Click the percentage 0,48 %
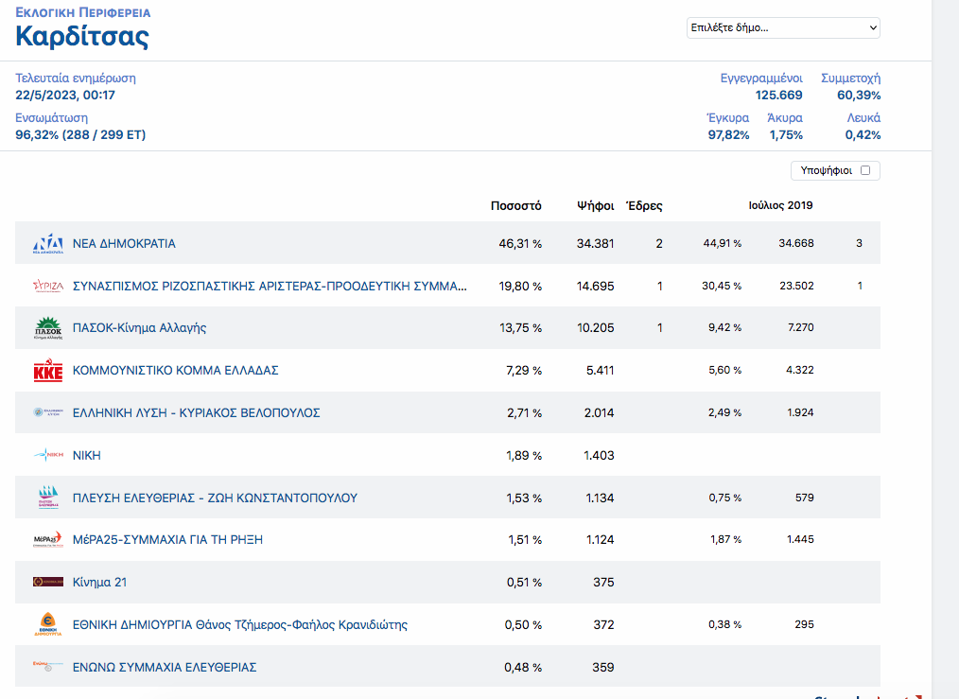Screen dimensions: 959x699 pyautogui.click(x=523, y=667)
